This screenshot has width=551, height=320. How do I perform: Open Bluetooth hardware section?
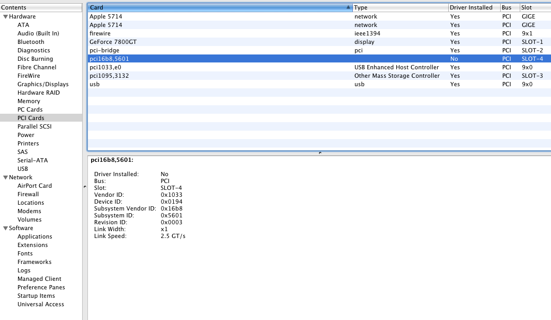[31, 42]
